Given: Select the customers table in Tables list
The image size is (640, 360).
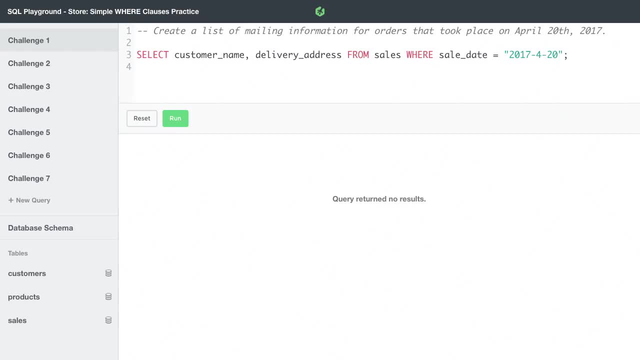Looking at the screenshot, I should click(x=27, y=273).
